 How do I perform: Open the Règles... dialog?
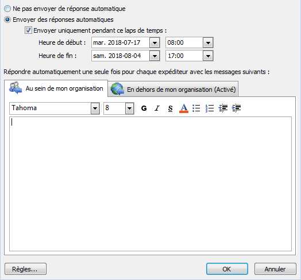click(x=25, y=269)
